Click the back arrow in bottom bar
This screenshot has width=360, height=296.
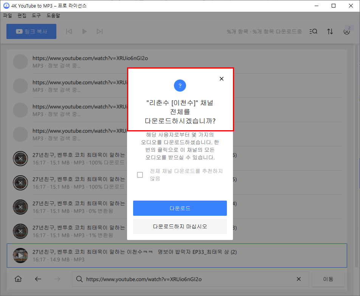pyautogui.click(x=38, y=279)
